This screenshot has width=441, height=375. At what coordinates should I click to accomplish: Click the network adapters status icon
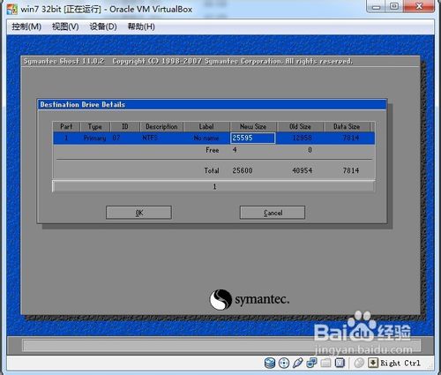tap(311, 363)
